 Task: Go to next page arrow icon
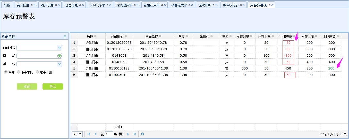[128, 134]
